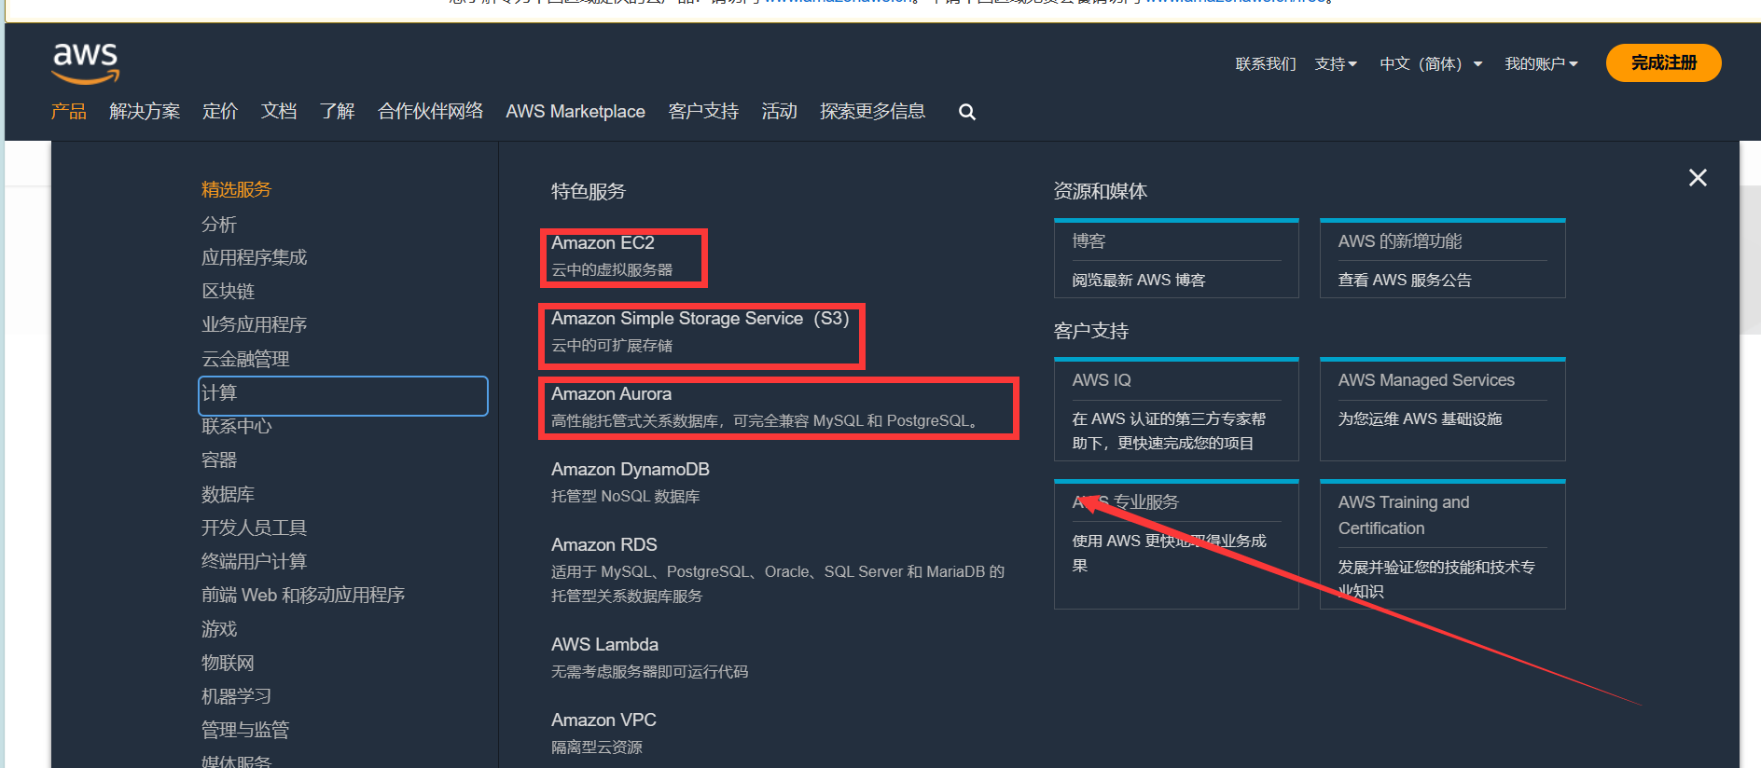Click 为您运维 AWS 基础设施 text
This screenshot has width=1761, height=768.
1420,419
